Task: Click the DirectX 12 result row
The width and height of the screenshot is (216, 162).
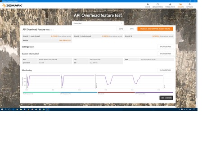Action: pyautogui.click(x=148, y=36)
